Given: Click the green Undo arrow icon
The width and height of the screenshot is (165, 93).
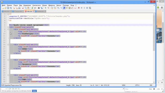Looking at the screenshot, I should coord(32,8).
